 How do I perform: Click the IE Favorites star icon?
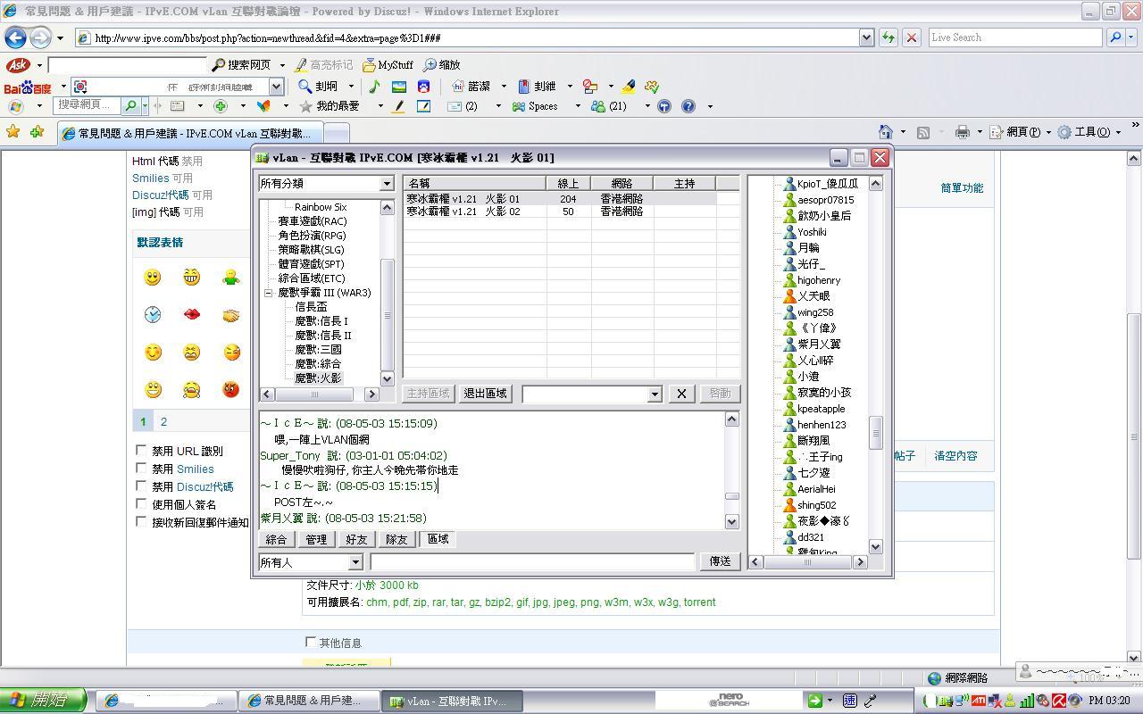13,132
